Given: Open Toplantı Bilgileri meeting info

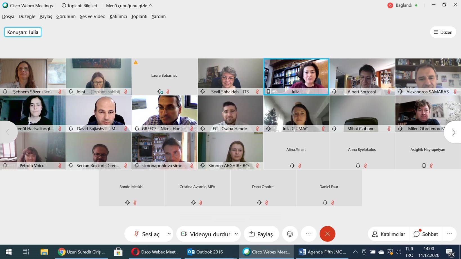Looking at the screenshot, I should pyautogui.click(x=79, y=6).
